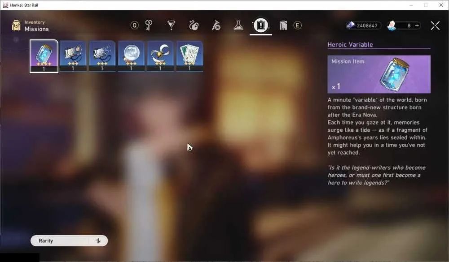449x262 pixels.
Task: Open the key-shaped inventory tab
Action: click(x=149, y=26)
